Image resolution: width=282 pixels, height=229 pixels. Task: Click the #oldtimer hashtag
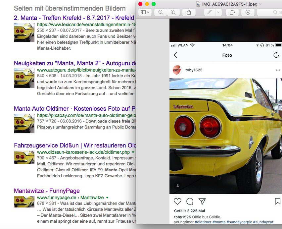click(x=203, y=222)
